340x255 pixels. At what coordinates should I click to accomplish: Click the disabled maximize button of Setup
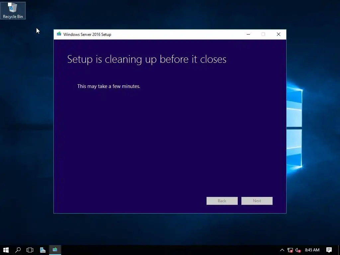(x=263, y=34)
